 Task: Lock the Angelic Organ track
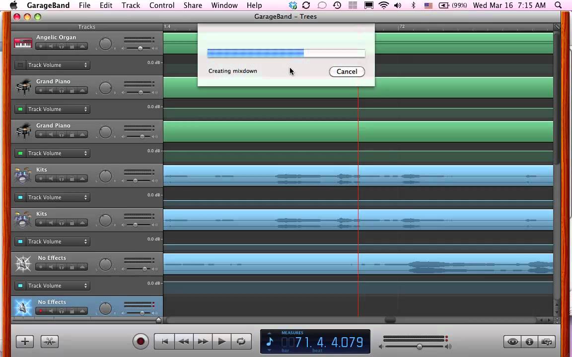pos(72,46)
